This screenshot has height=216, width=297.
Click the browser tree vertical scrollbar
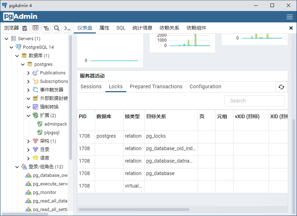click(x=71, y=98)
